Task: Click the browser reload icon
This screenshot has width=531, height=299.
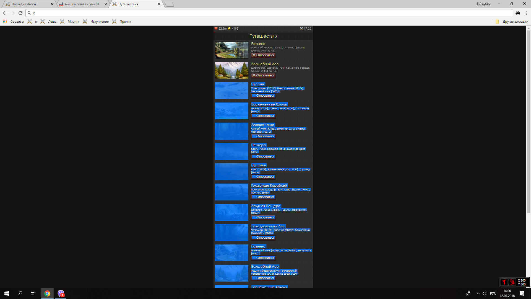Action: (x=20, y=13)
